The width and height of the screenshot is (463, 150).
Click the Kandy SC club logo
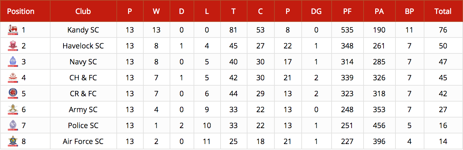pos(13,30)
